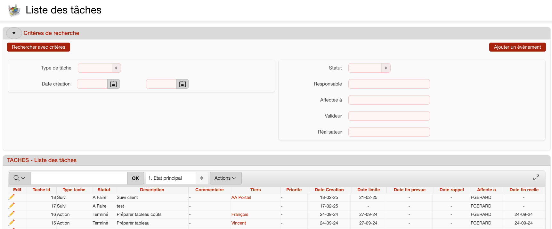Open the second Date création calendar picker
This screenshot has width=552, height=229.
click(183, 84)
